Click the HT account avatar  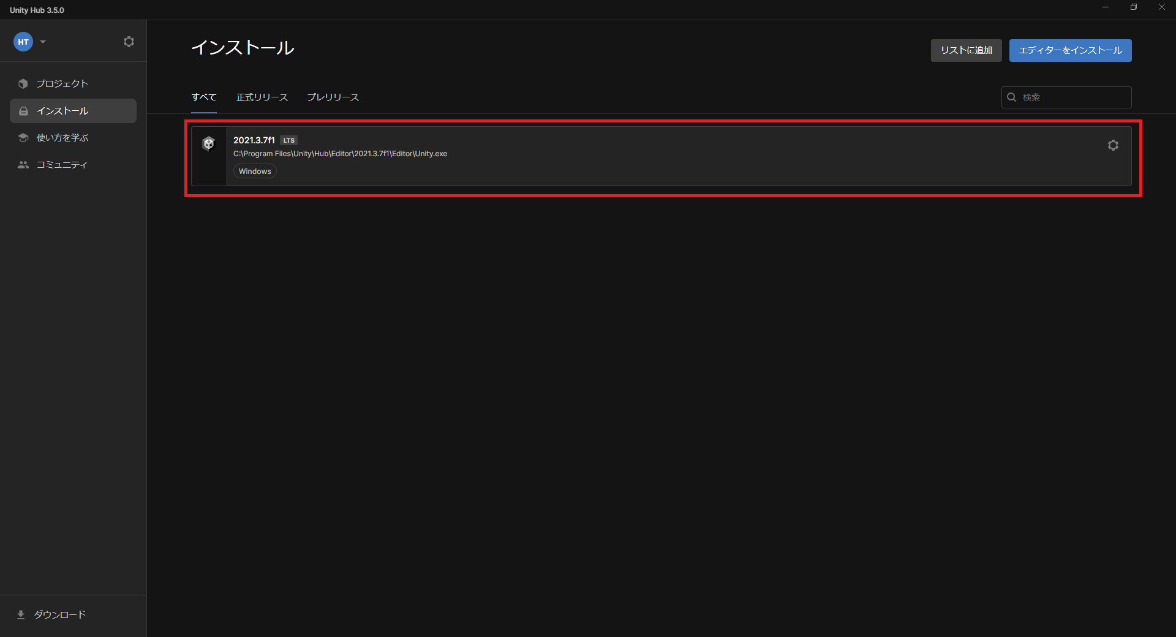23,42
